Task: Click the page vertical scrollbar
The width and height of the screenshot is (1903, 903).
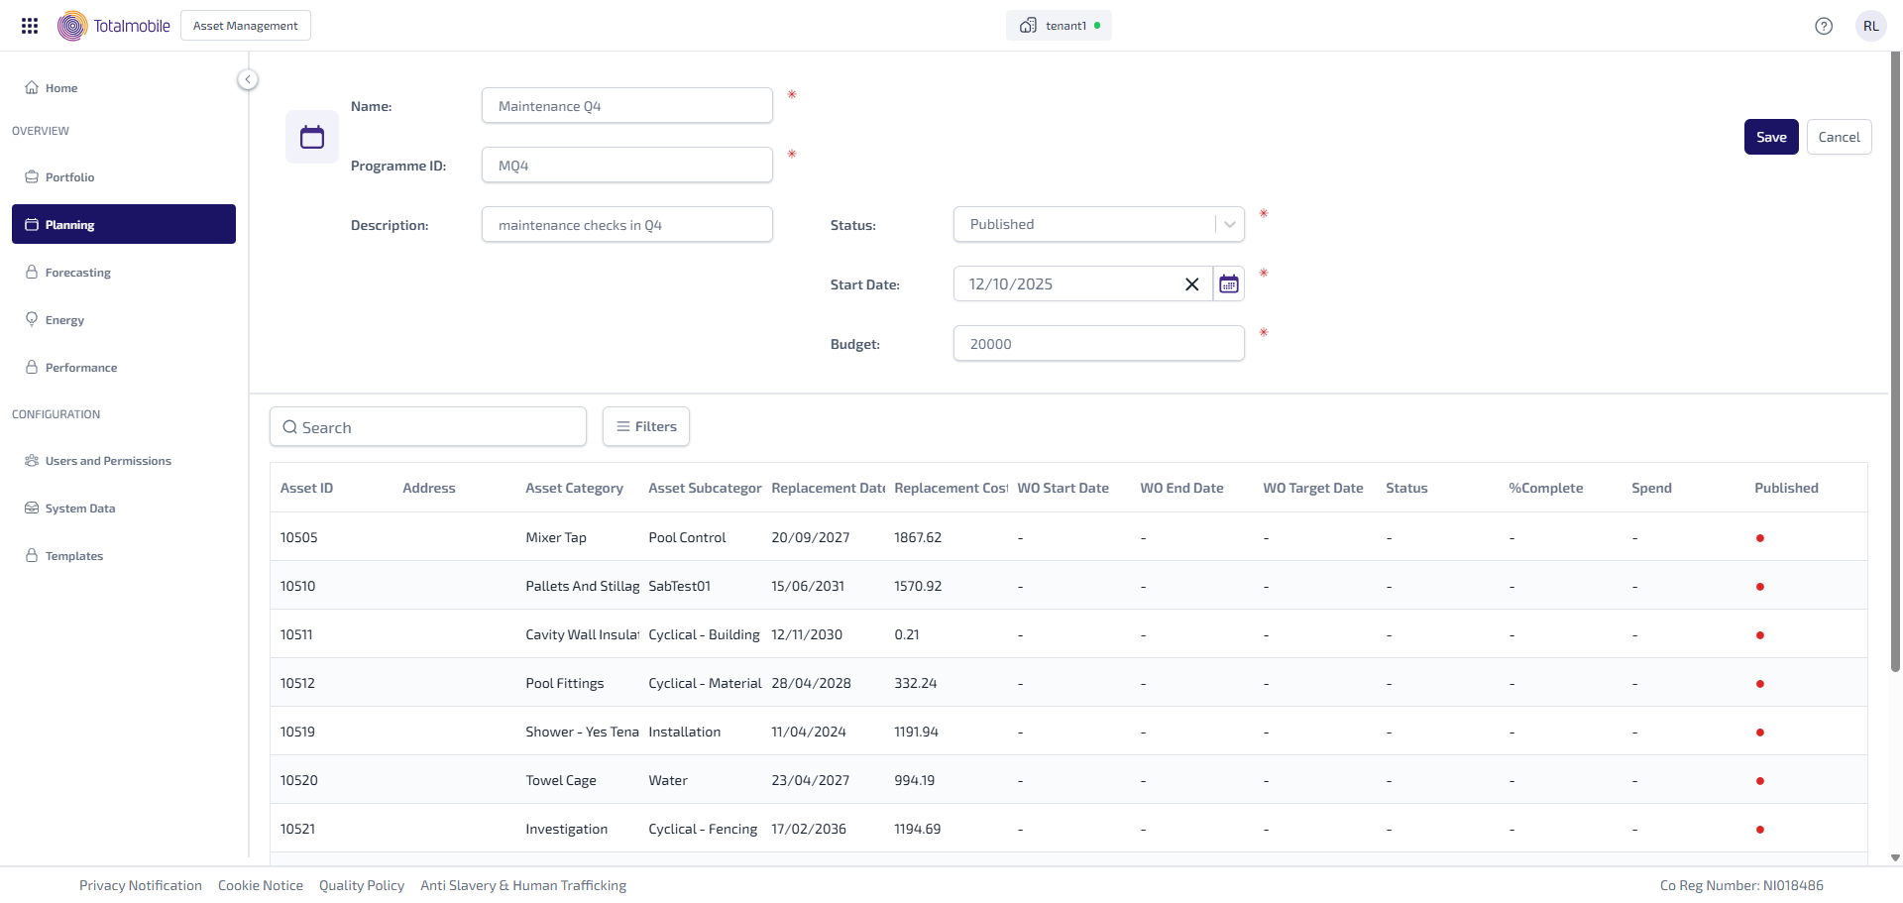Action: click(x=1895, y=396)
